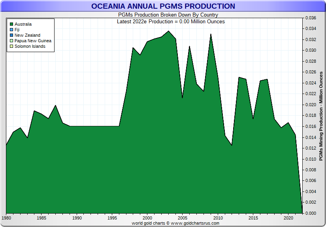Select the 'Papua New Guinea' legend label
Viewport: 326px width, 227px height.
tap(33, 41)
